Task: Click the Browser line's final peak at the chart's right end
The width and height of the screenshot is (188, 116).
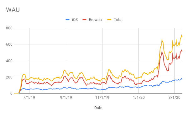Action: point(181,50)
